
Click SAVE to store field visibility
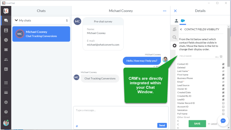(197, 123)
